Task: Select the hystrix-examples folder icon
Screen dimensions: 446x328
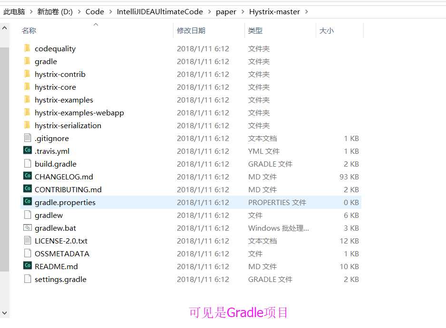Action: pos(27,99)
